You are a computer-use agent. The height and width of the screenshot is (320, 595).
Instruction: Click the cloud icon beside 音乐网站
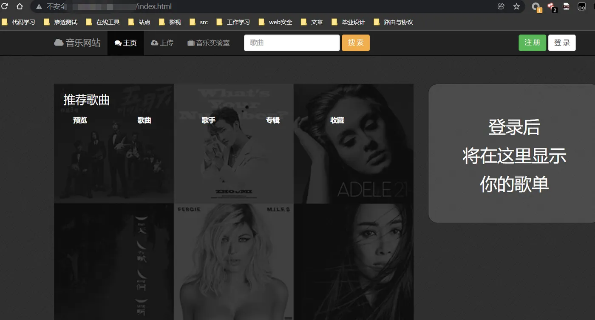click(x=59, y=43)
